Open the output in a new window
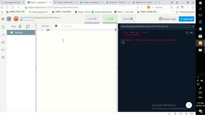The width and height of the screenshot is (205, 115). pos(193,27)
